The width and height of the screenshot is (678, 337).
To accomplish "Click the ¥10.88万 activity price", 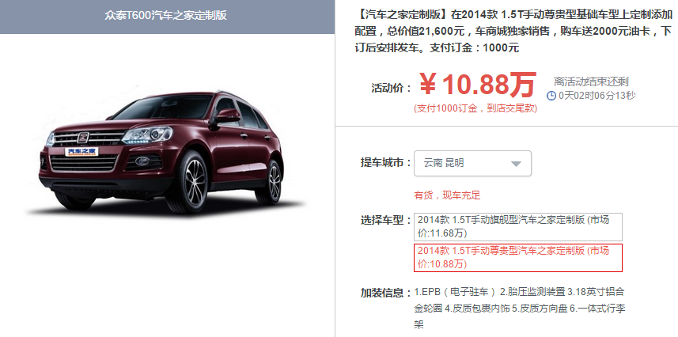I will click(478, 85).
